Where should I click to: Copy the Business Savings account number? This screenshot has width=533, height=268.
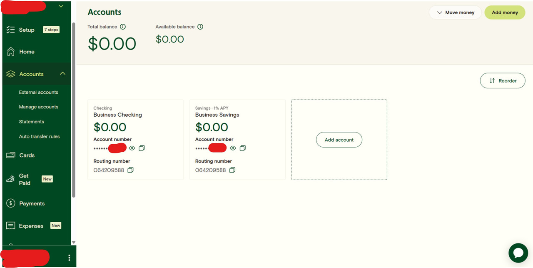[x=243, y=148]
